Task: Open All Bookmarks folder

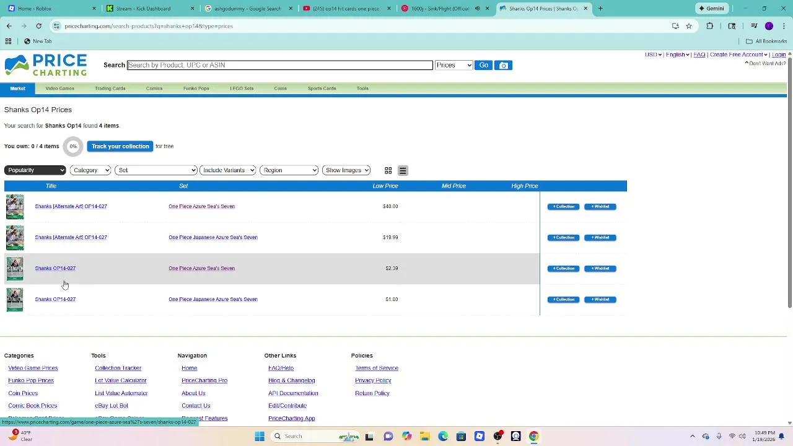Action: point(766,41)
